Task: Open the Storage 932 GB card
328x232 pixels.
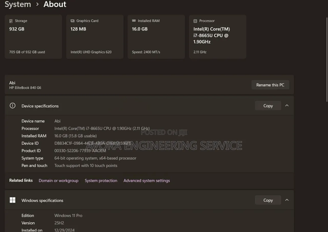Action: 33,37
